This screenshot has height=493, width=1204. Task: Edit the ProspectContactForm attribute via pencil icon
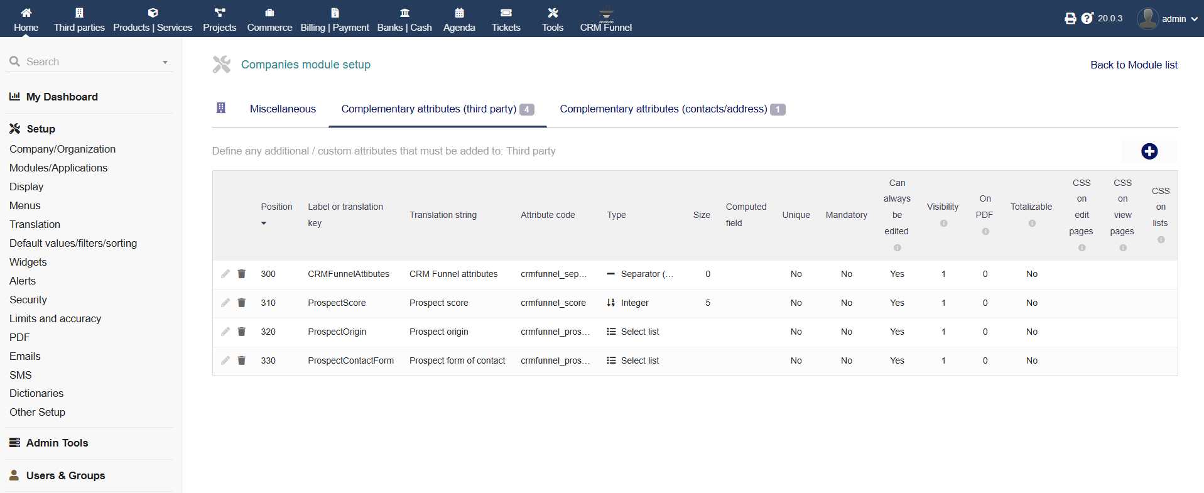point(225,360)
